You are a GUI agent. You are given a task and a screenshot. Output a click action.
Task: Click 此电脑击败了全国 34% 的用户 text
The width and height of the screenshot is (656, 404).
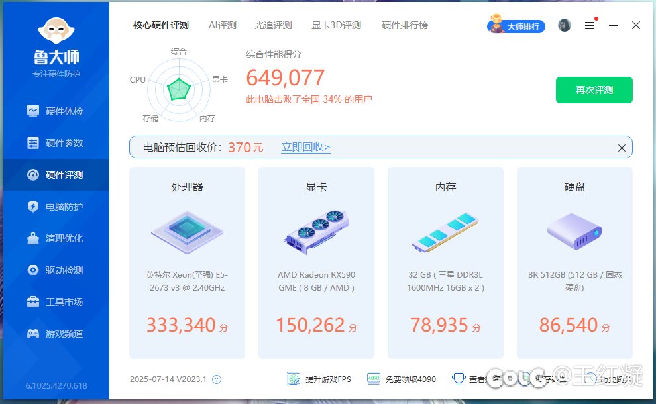click(309, 99)
